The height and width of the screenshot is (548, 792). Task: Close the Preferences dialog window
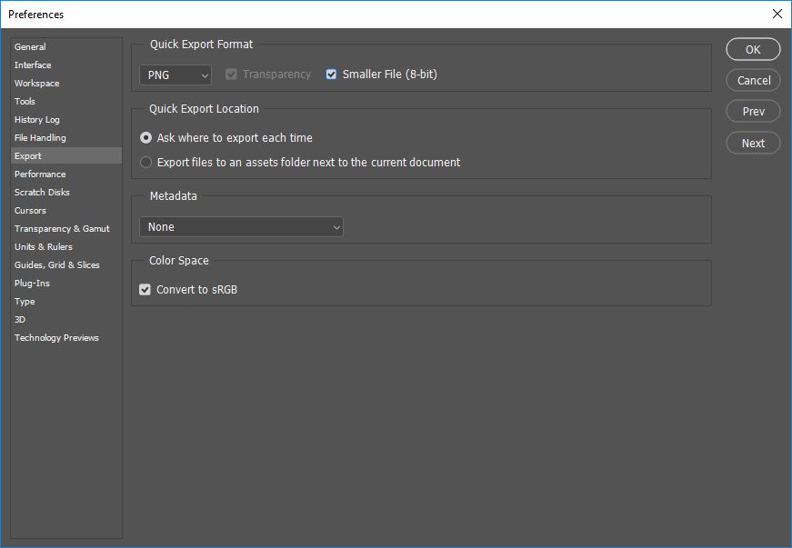[776, 14]
